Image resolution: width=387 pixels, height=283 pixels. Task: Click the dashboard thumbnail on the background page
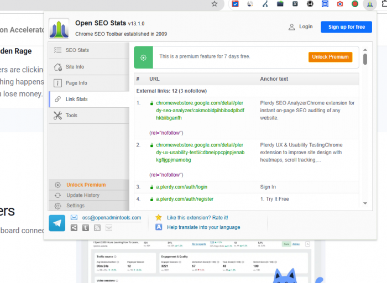(x=201, y=261)
